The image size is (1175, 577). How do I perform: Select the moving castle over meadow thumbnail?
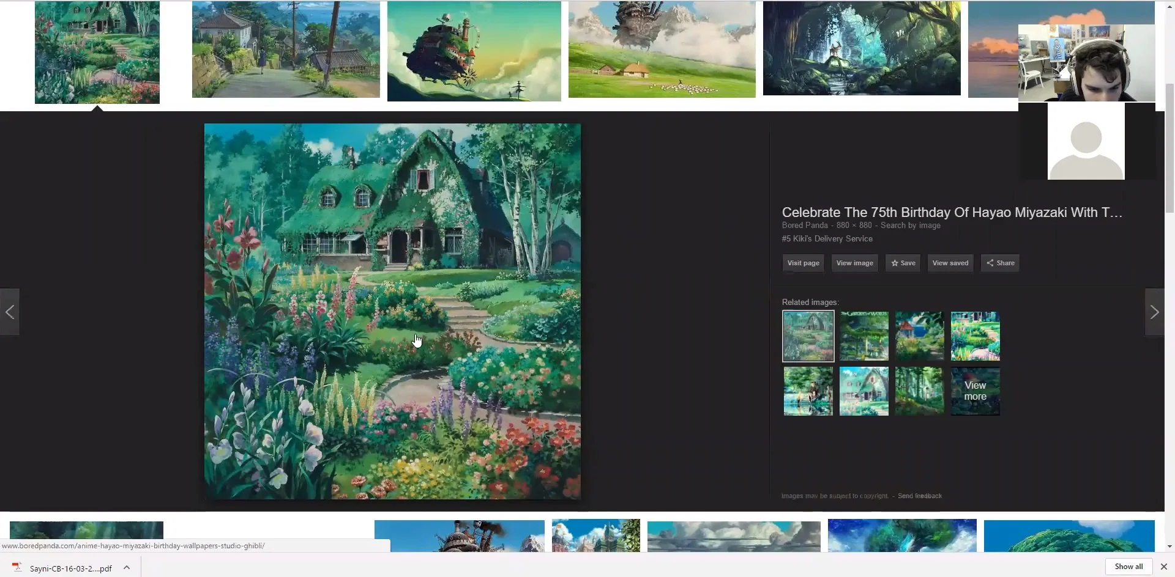point(662,50)
